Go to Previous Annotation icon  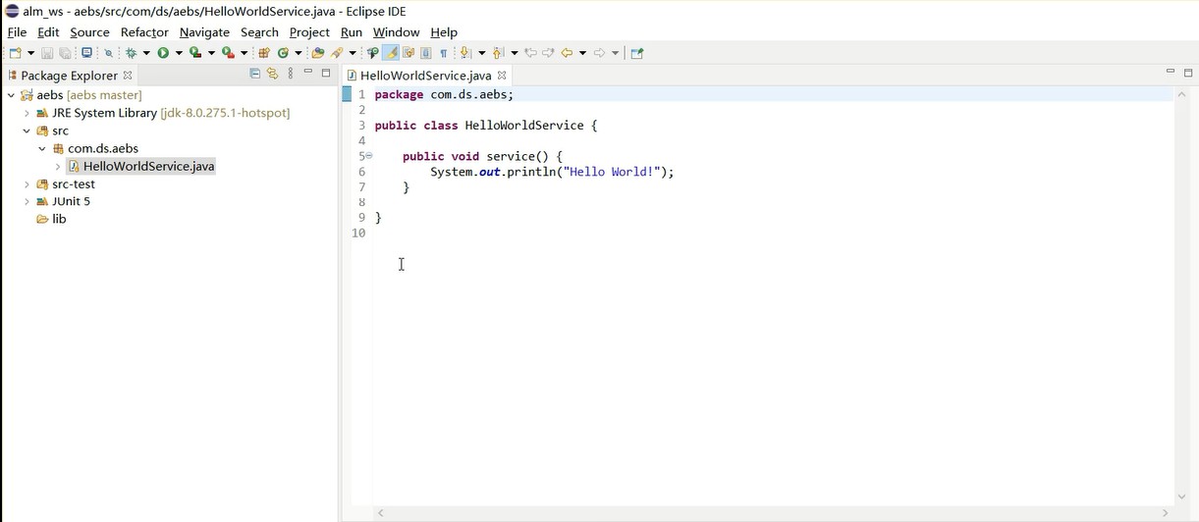pyautogui.click(x=497, y=53)
